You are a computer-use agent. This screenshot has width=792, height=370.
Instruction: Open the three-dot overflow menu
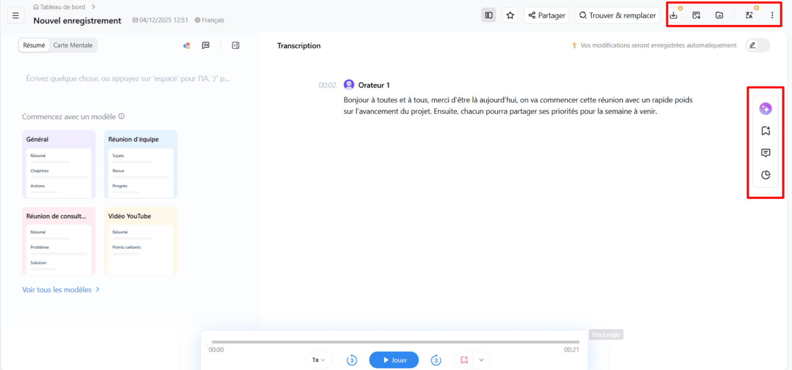(x=772, y=15)
